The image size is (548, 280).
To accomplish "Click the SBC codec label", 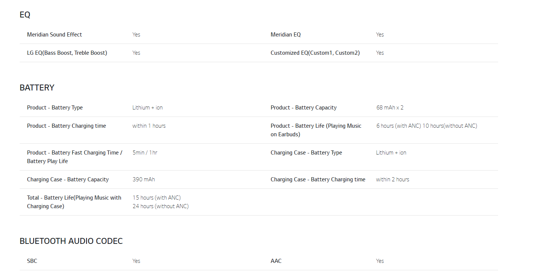I will [32, 261].
